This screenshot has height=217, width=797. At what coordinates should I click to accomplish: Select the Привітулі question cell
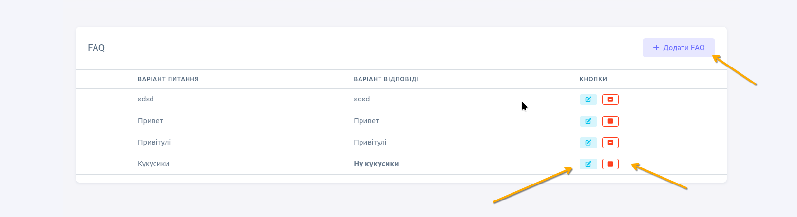154,142
